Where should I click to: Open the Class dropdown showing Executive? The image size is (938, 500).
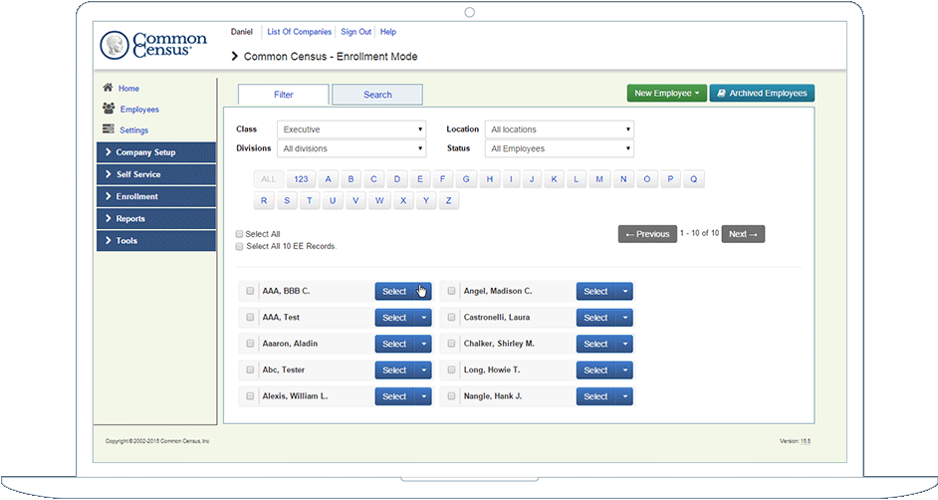352,129
